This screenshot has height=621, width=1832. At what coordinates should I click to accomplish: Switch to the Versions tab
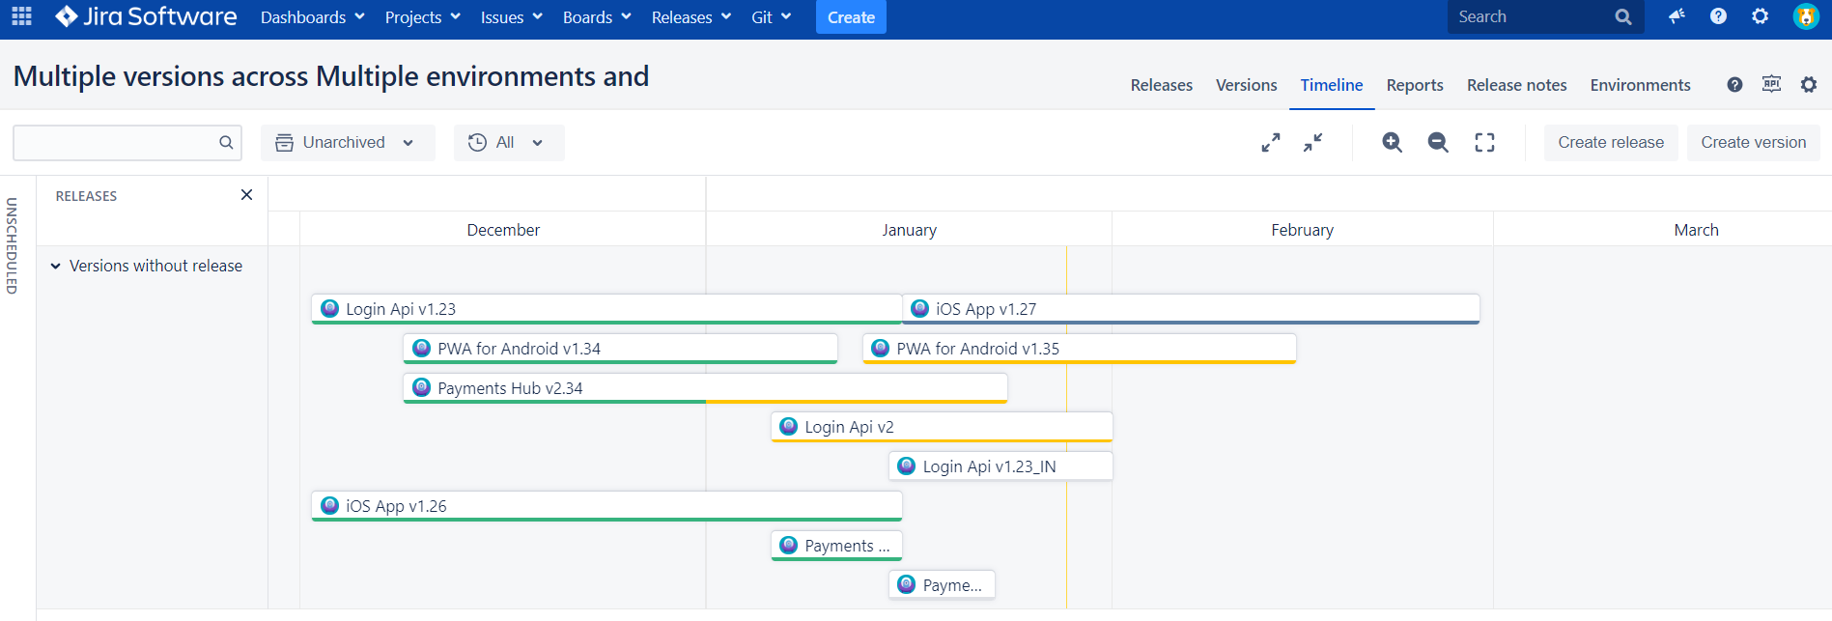(x=1246, y=85)
